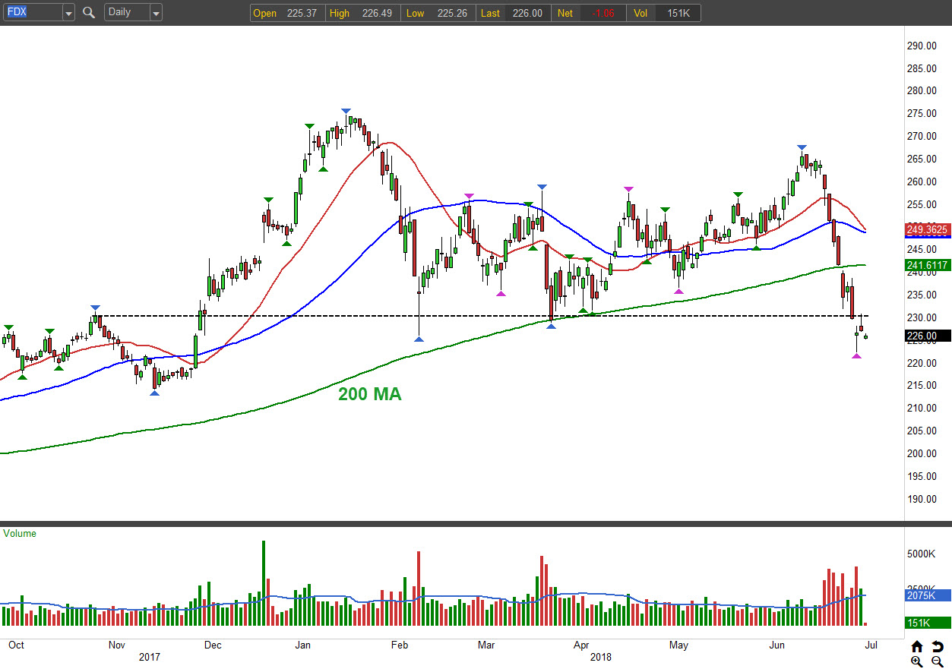
Task: Click the Vol label in quote bar
Action: (x=641, y=13)
